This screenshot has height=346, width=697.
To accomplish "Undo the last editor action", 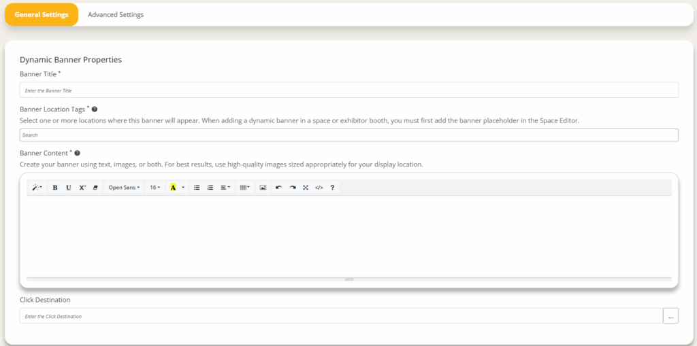I will (278, 188).
